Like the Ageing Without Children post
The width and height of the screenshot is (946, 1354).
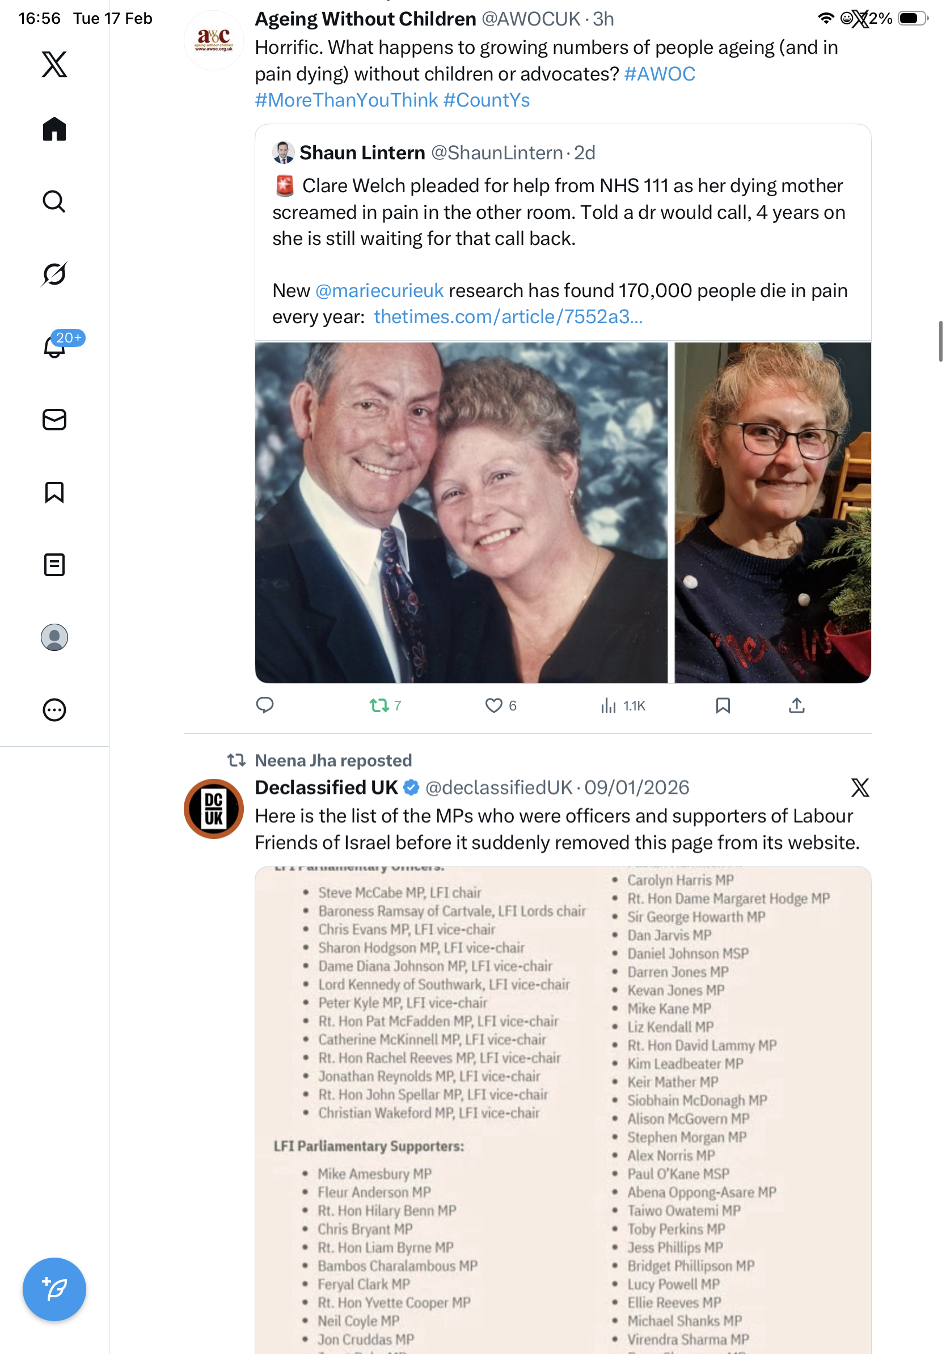tap(493, 705)
